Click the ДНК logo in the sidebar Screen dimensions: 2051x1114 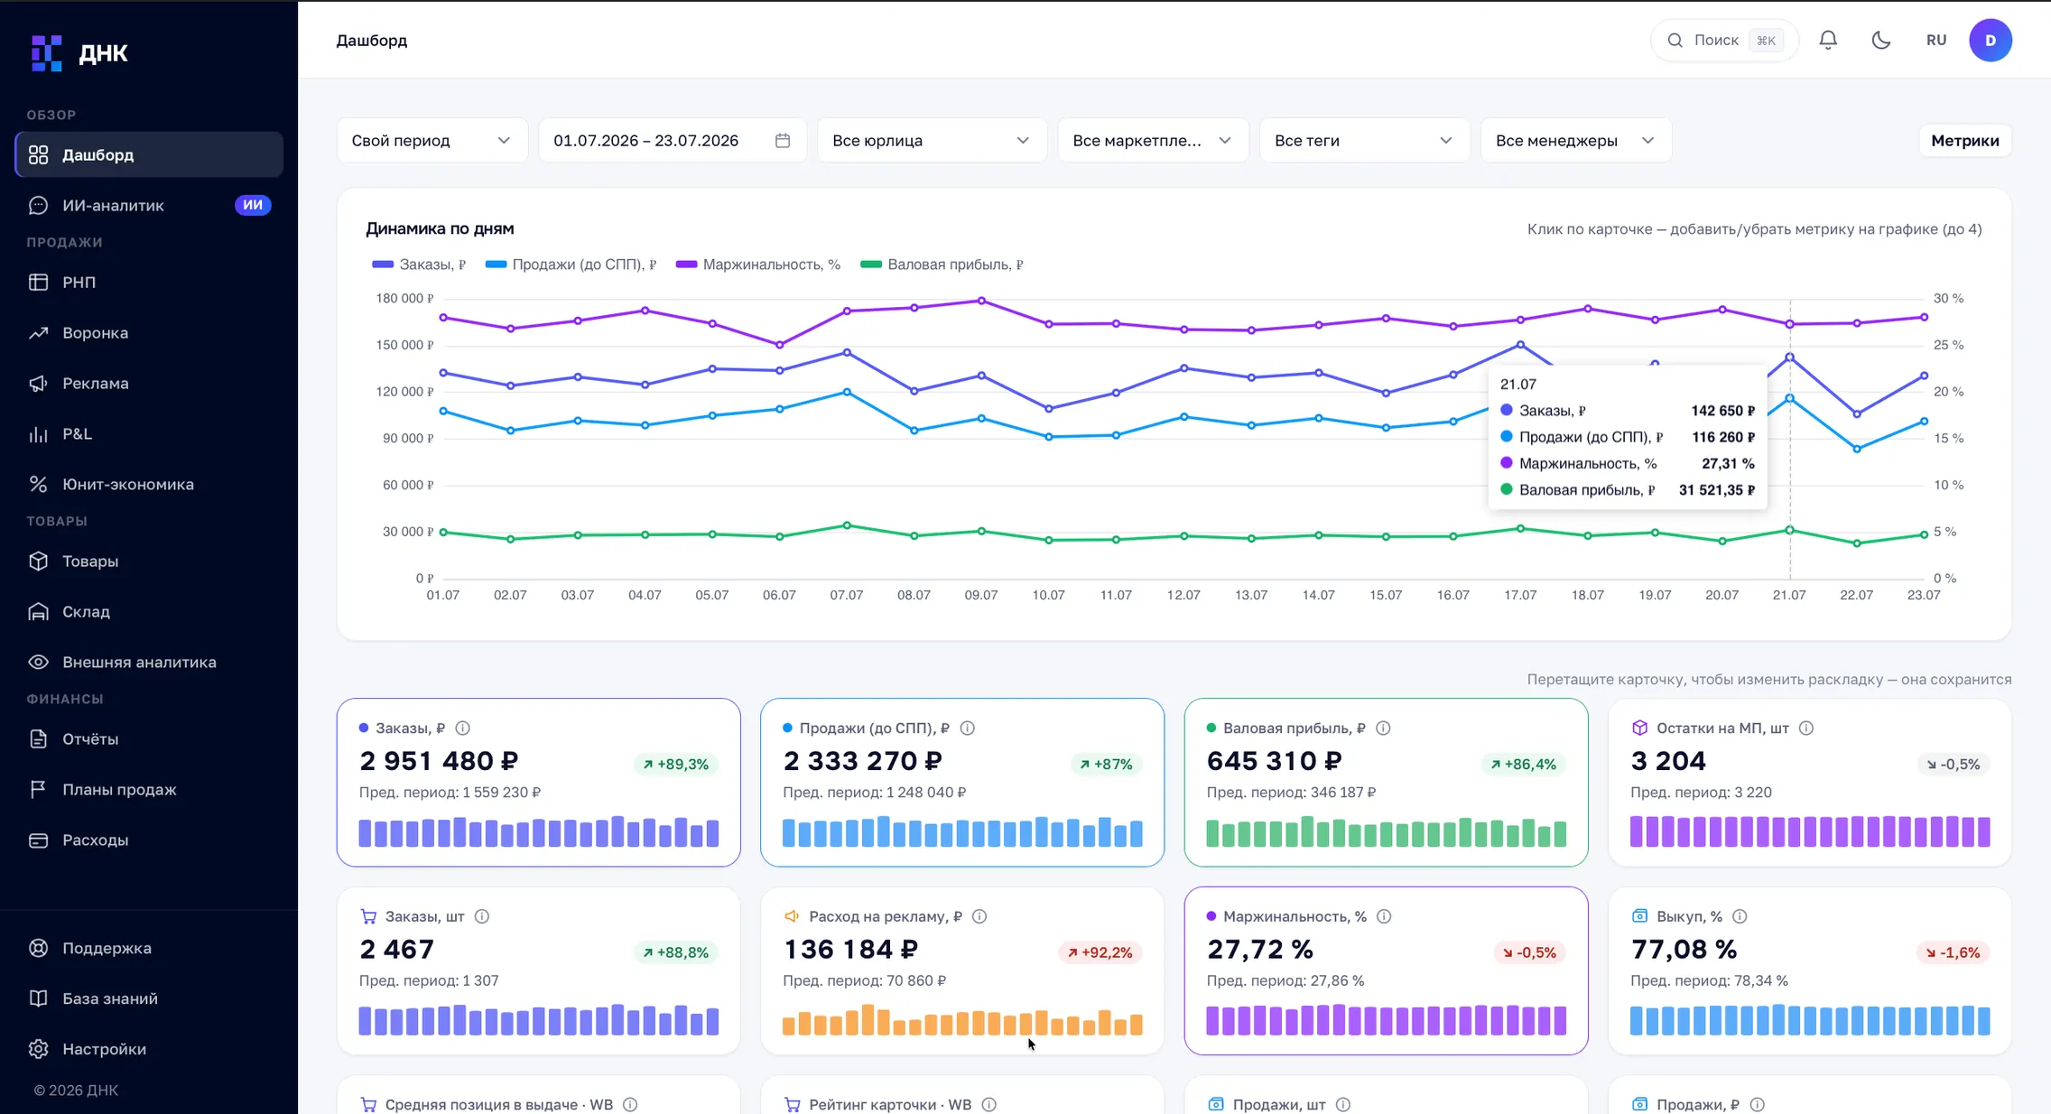(79, 52)
